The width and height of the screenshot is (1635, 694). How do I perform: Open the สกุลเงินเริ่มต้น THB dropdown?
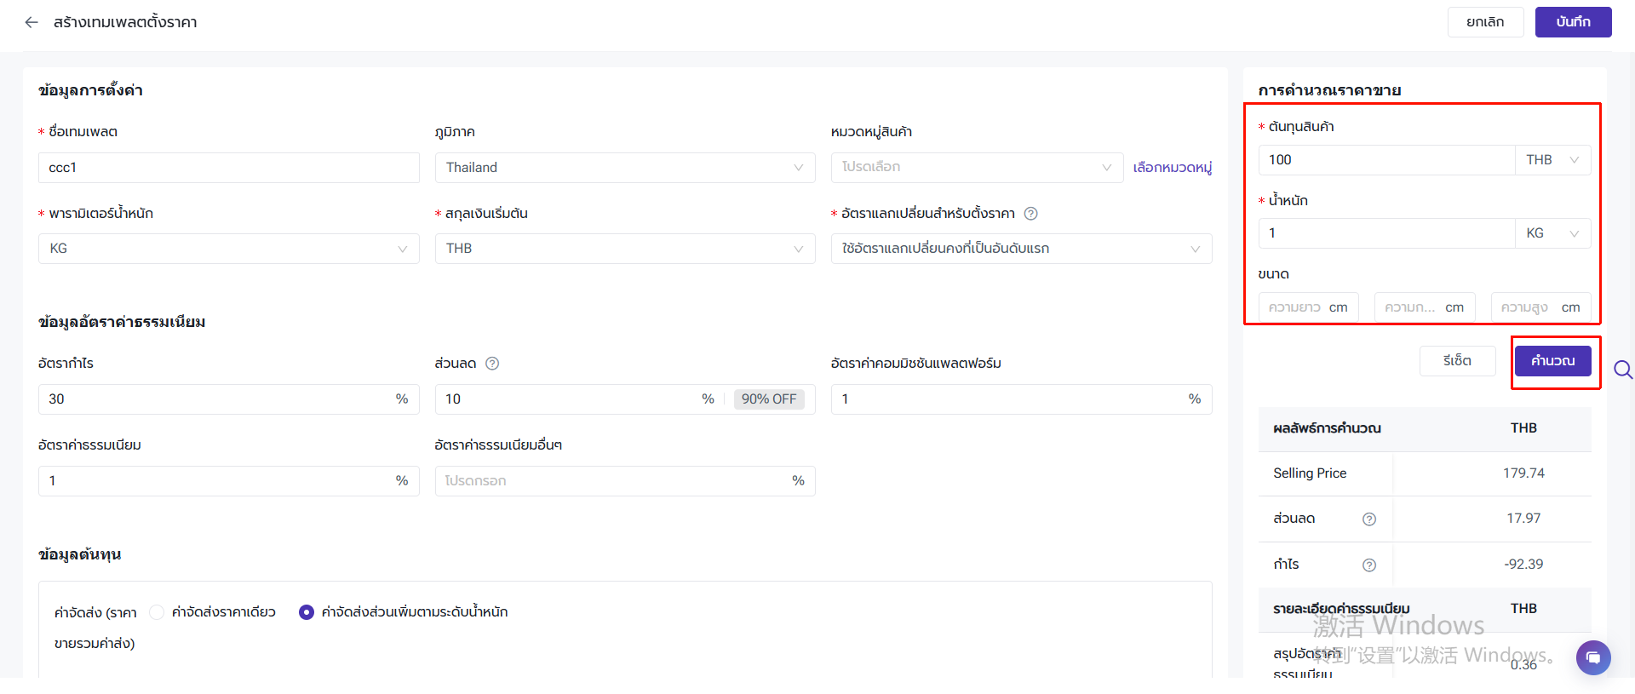tap(624, 249)
